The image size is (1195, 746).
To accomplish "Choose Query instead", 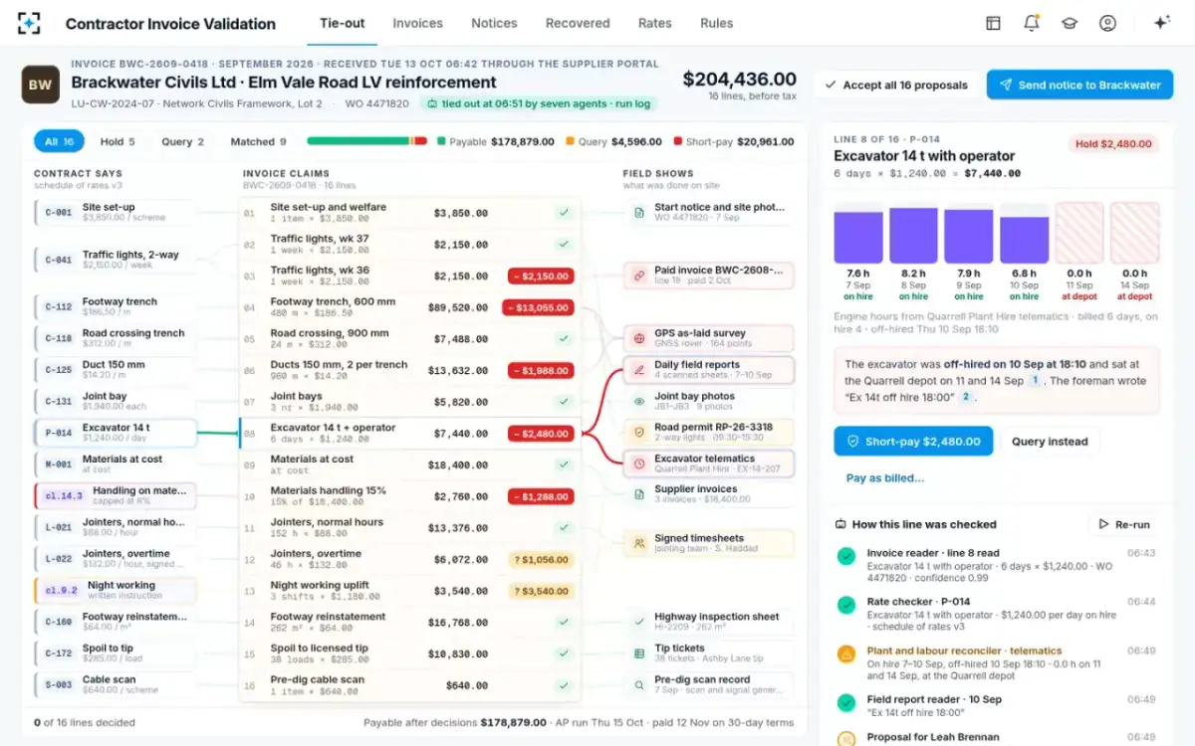I will pyautogui.click(x=1050, y=442).
